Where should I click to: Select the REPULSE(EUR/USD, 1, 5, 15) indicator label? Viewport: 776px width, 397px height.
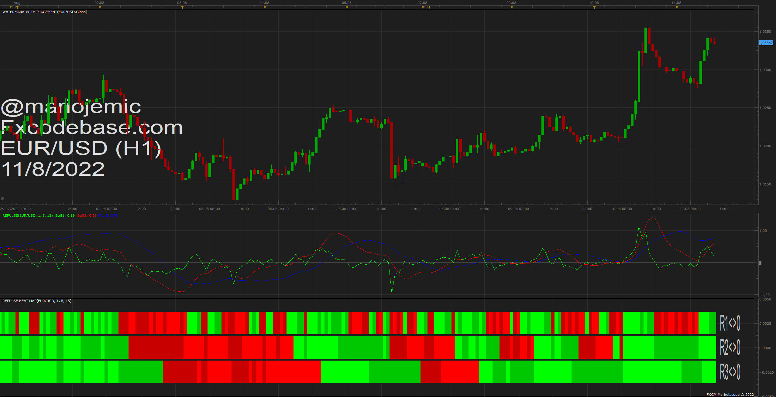[x=28, y=215]
